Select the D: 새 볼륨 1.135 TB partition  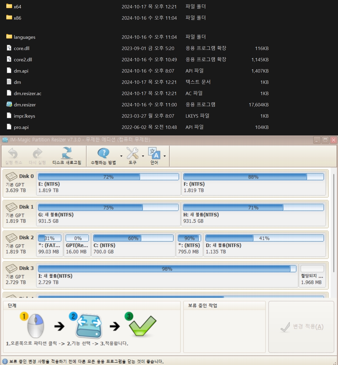click(265, 245)
